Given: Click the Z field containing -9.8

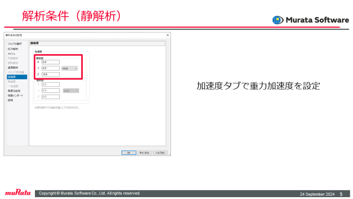Looking at the screenshot, I should click(x=50, y=74).
